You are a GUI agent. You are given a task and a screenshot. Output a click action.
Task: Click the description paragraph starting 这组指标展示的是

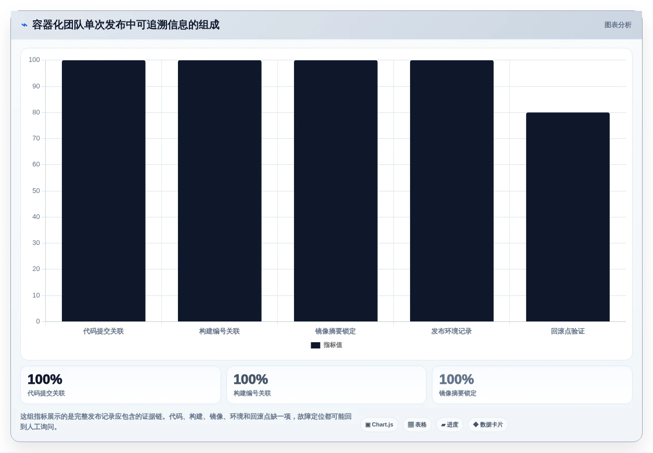pos(186,422)
